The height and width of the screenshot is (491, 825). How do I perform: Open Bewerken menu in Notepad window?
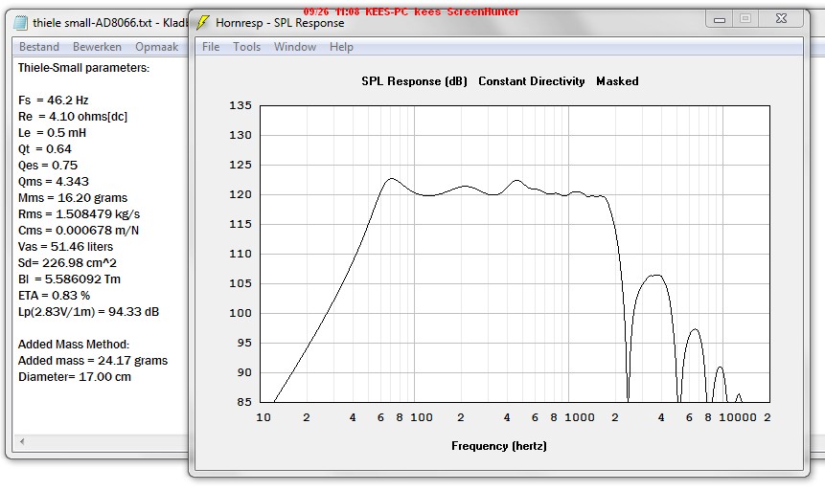coord(97,47)
